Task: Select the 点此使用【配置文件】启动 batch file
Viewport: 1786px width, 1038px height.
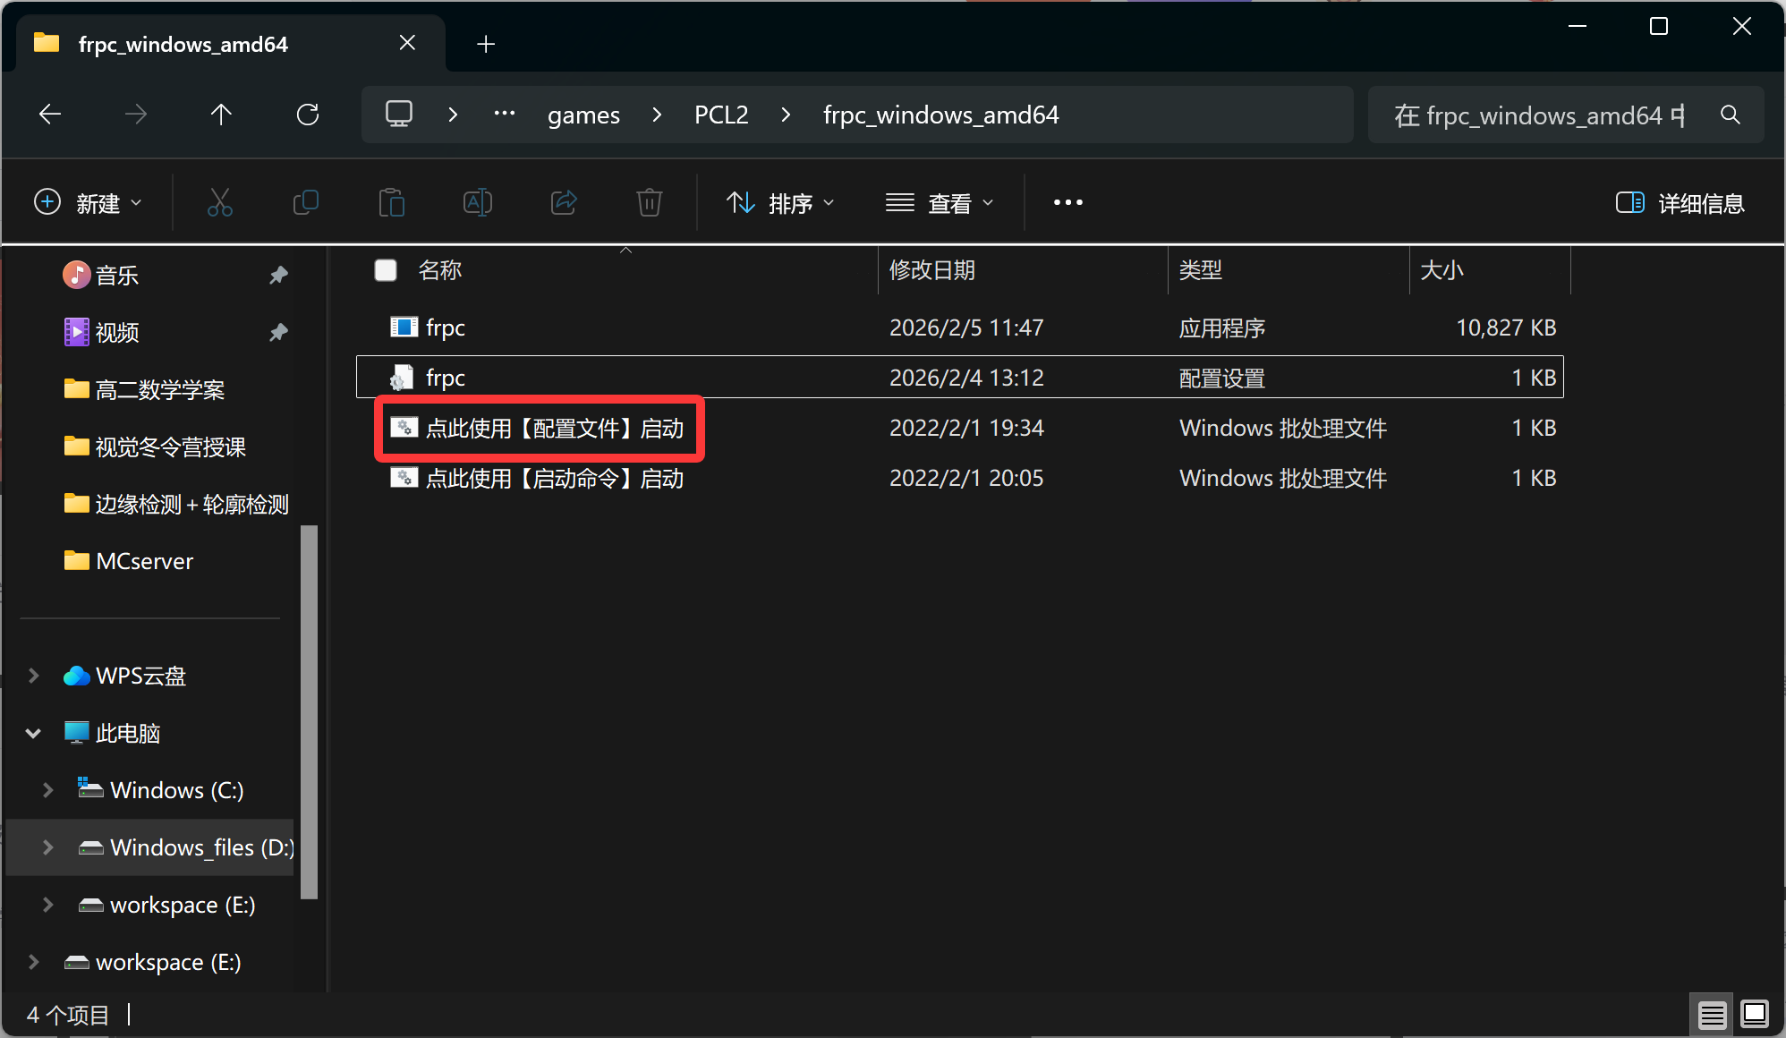Action: click(x=554, y=429)
